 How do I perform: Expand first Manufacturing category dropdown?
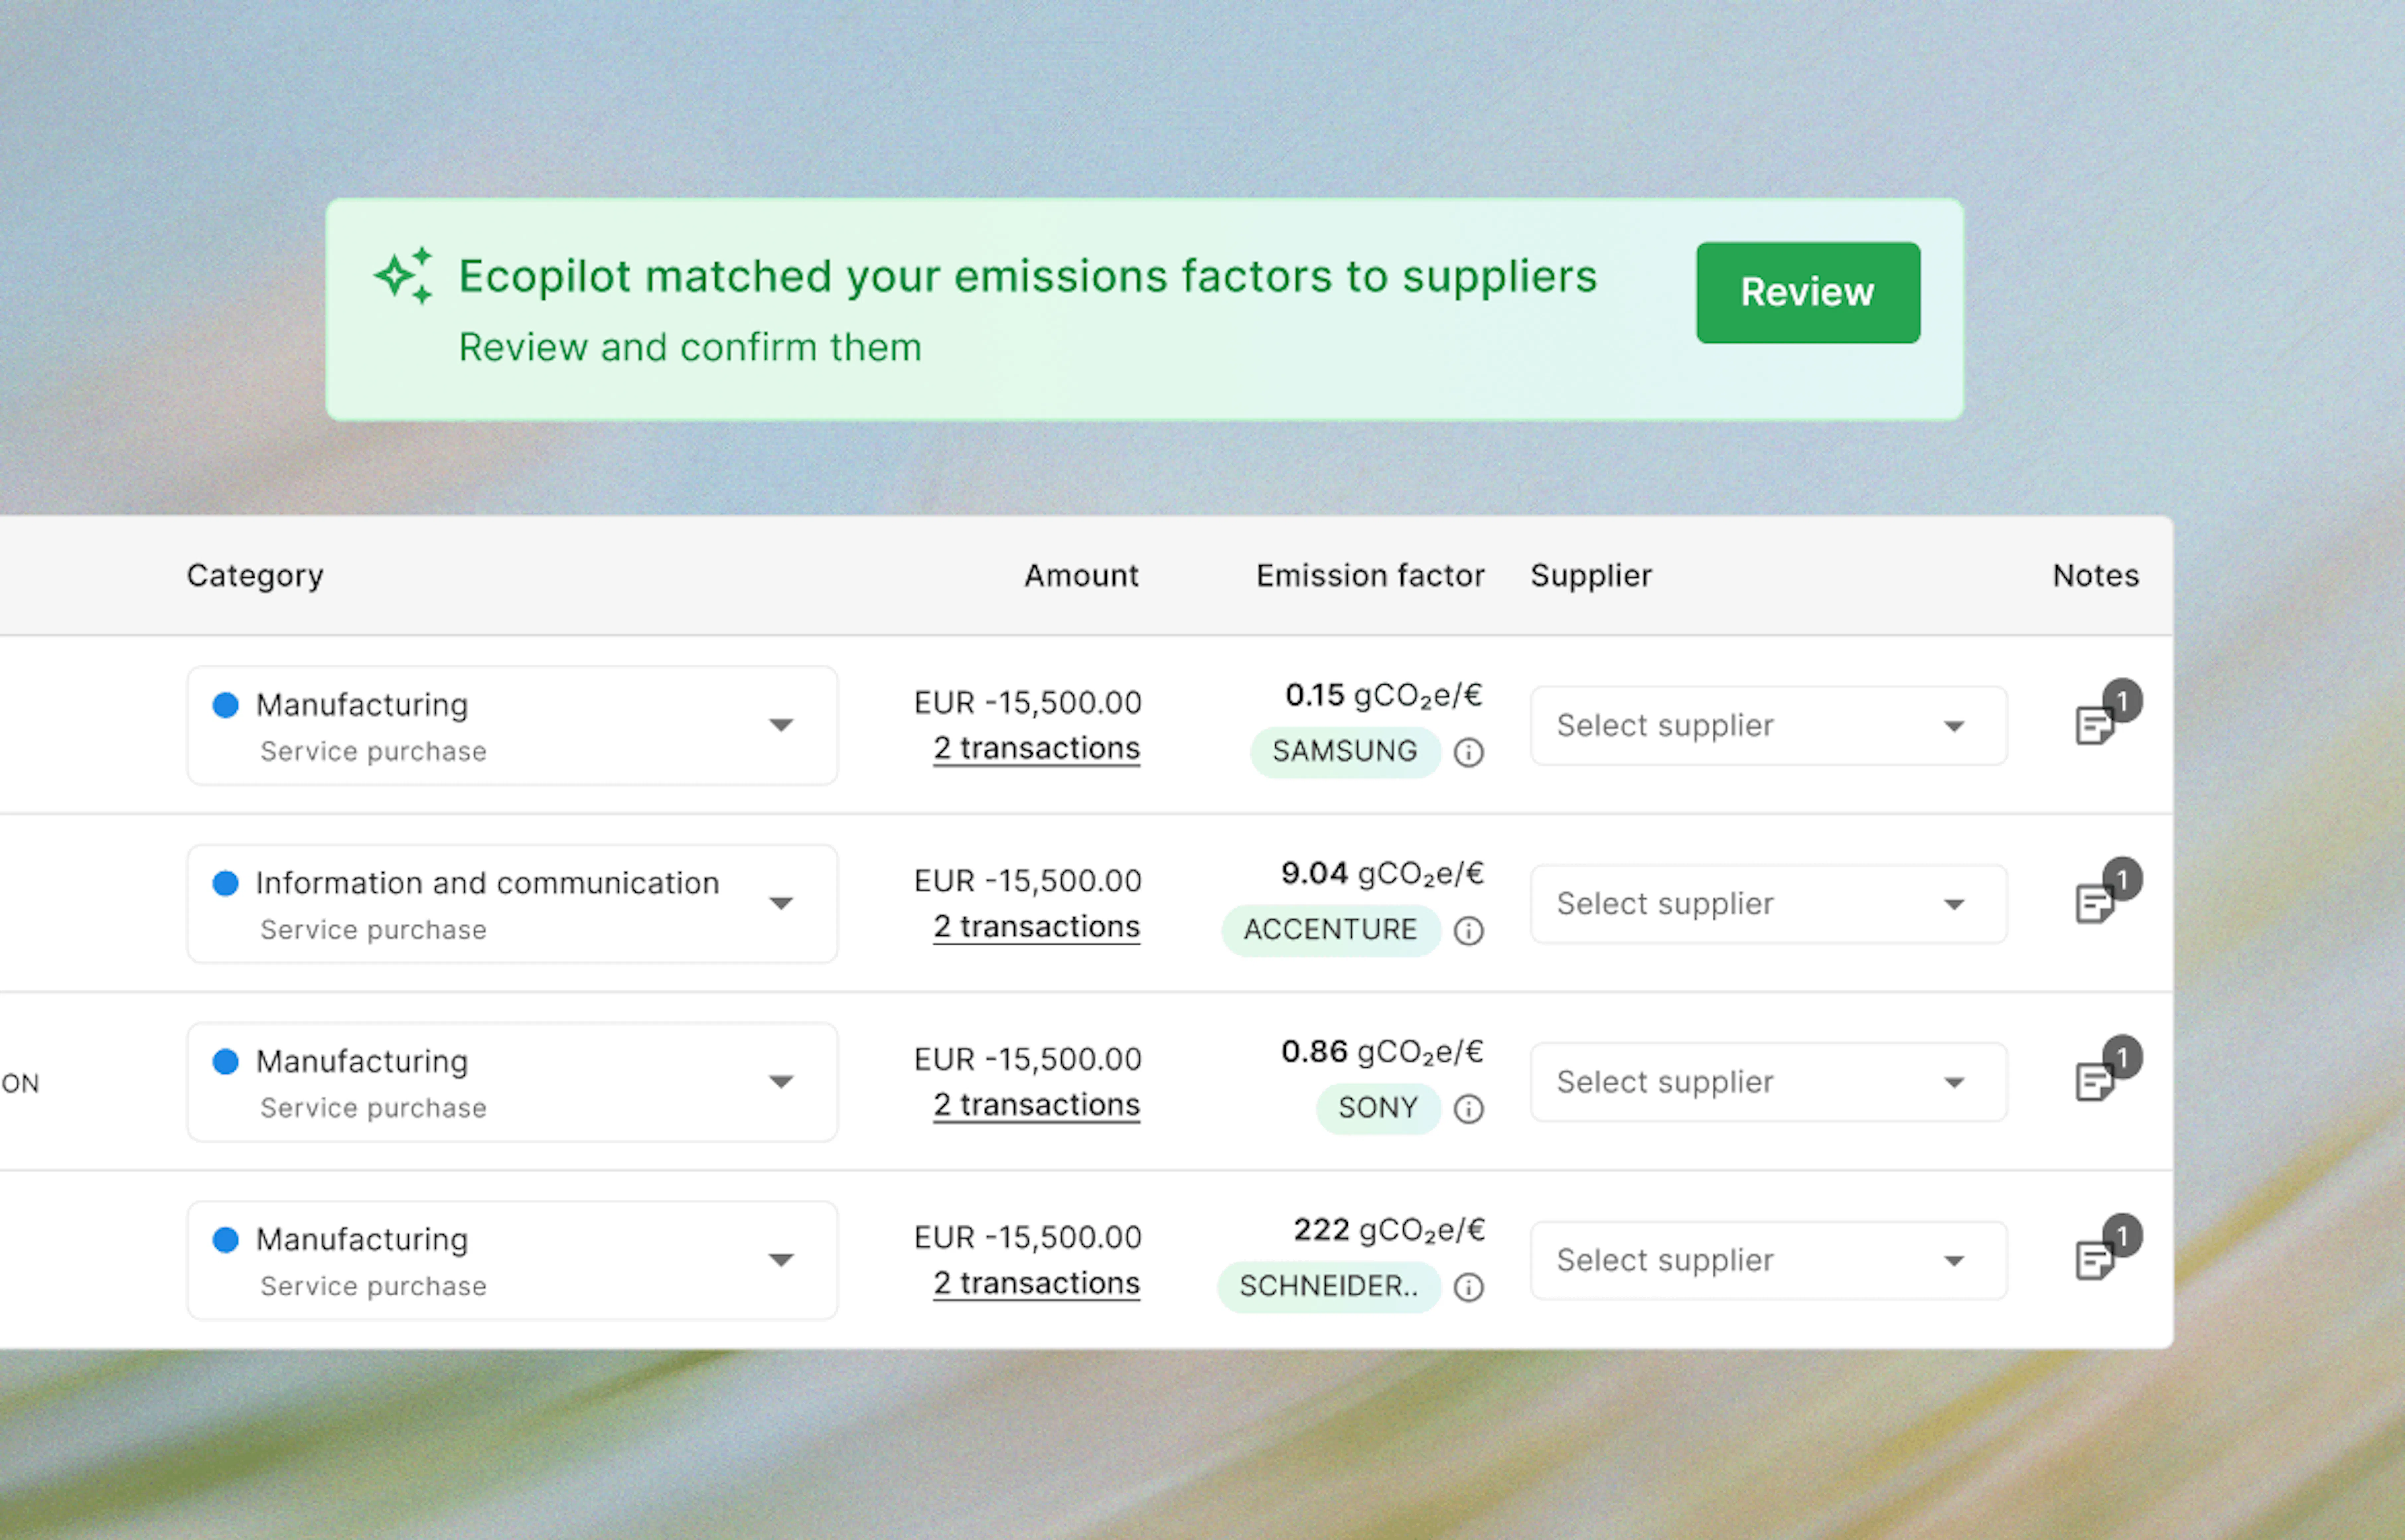click(512, 725)
